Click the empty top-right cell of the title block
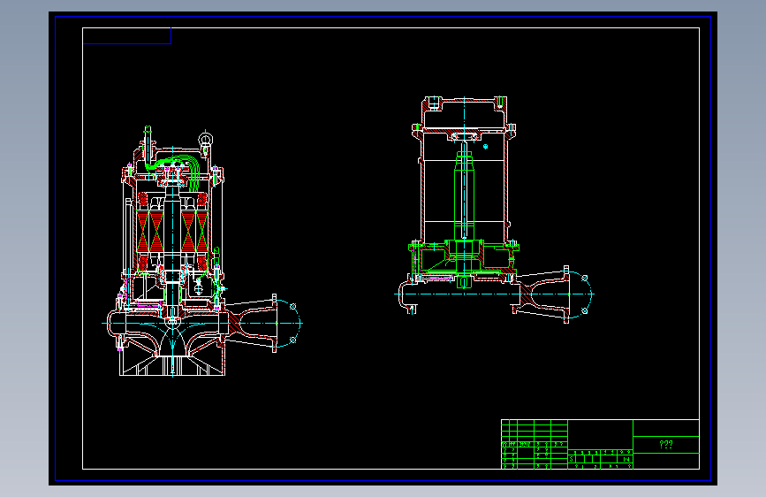The width and height of the screenshot is (766, 497). [666, 428]
